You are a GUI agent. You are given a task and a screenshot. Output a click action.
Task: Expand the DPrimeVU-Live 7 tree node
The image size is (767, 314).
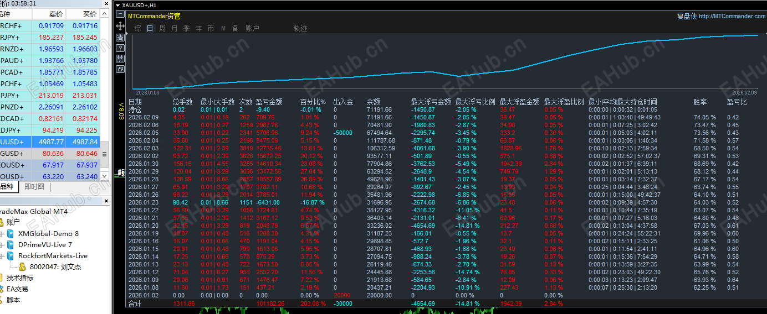2,244
